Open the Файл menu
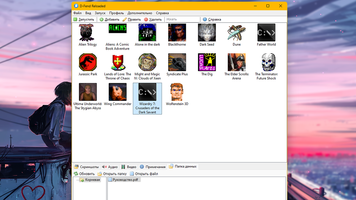Viewport: 356px width, 200px height. coord(77,13)
